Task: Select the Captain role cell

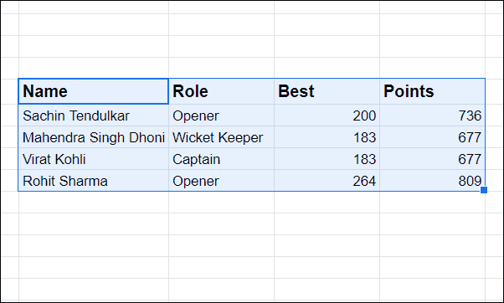Action: tap(221, 159)
